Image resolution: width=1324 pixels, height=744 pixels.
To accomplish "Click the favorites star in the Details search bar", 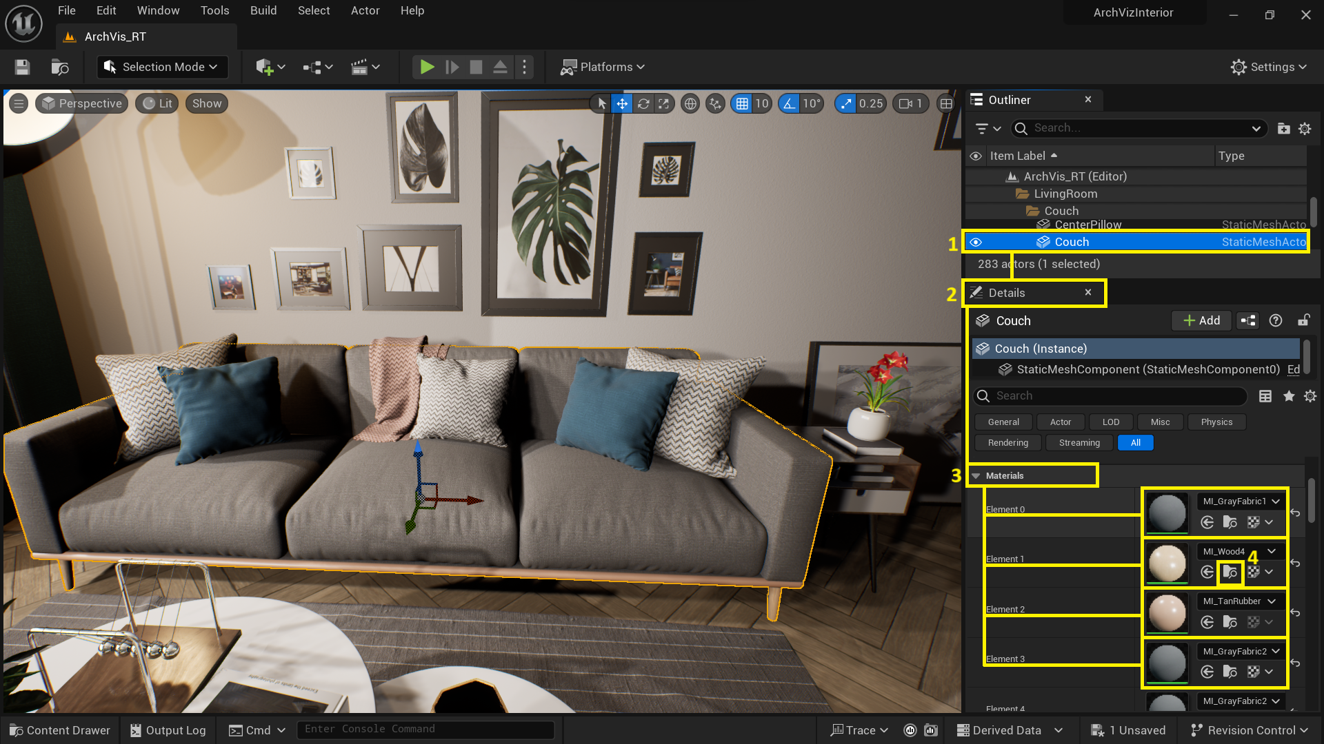I will pos(1288,396).
